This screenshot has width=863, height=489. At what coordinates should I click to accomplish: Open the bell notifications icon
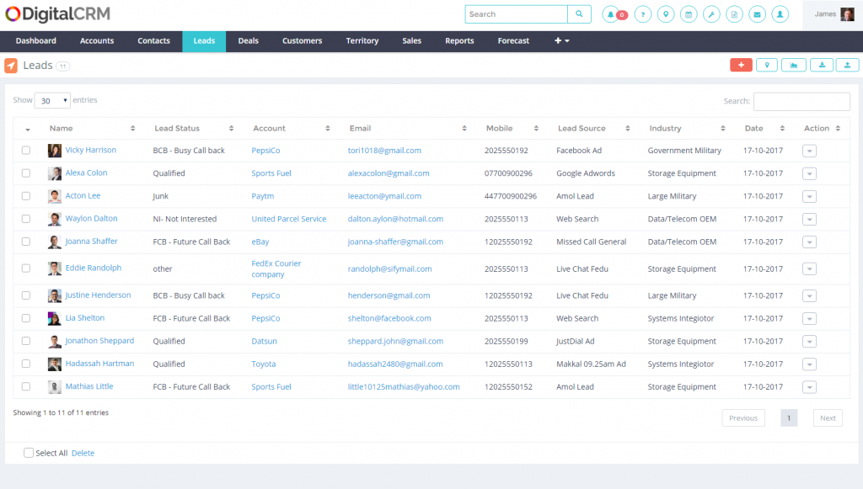point(610,14)
